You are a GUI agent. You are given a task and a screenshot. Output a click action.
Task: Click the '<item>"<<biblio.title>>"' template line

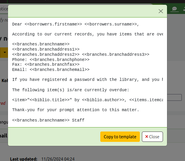pyautogui.click(x=88, y=100)
